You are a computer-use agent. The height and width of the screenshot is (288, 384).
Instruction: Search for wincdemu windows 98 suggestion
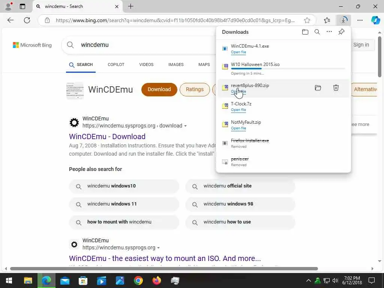pos(240,204)
